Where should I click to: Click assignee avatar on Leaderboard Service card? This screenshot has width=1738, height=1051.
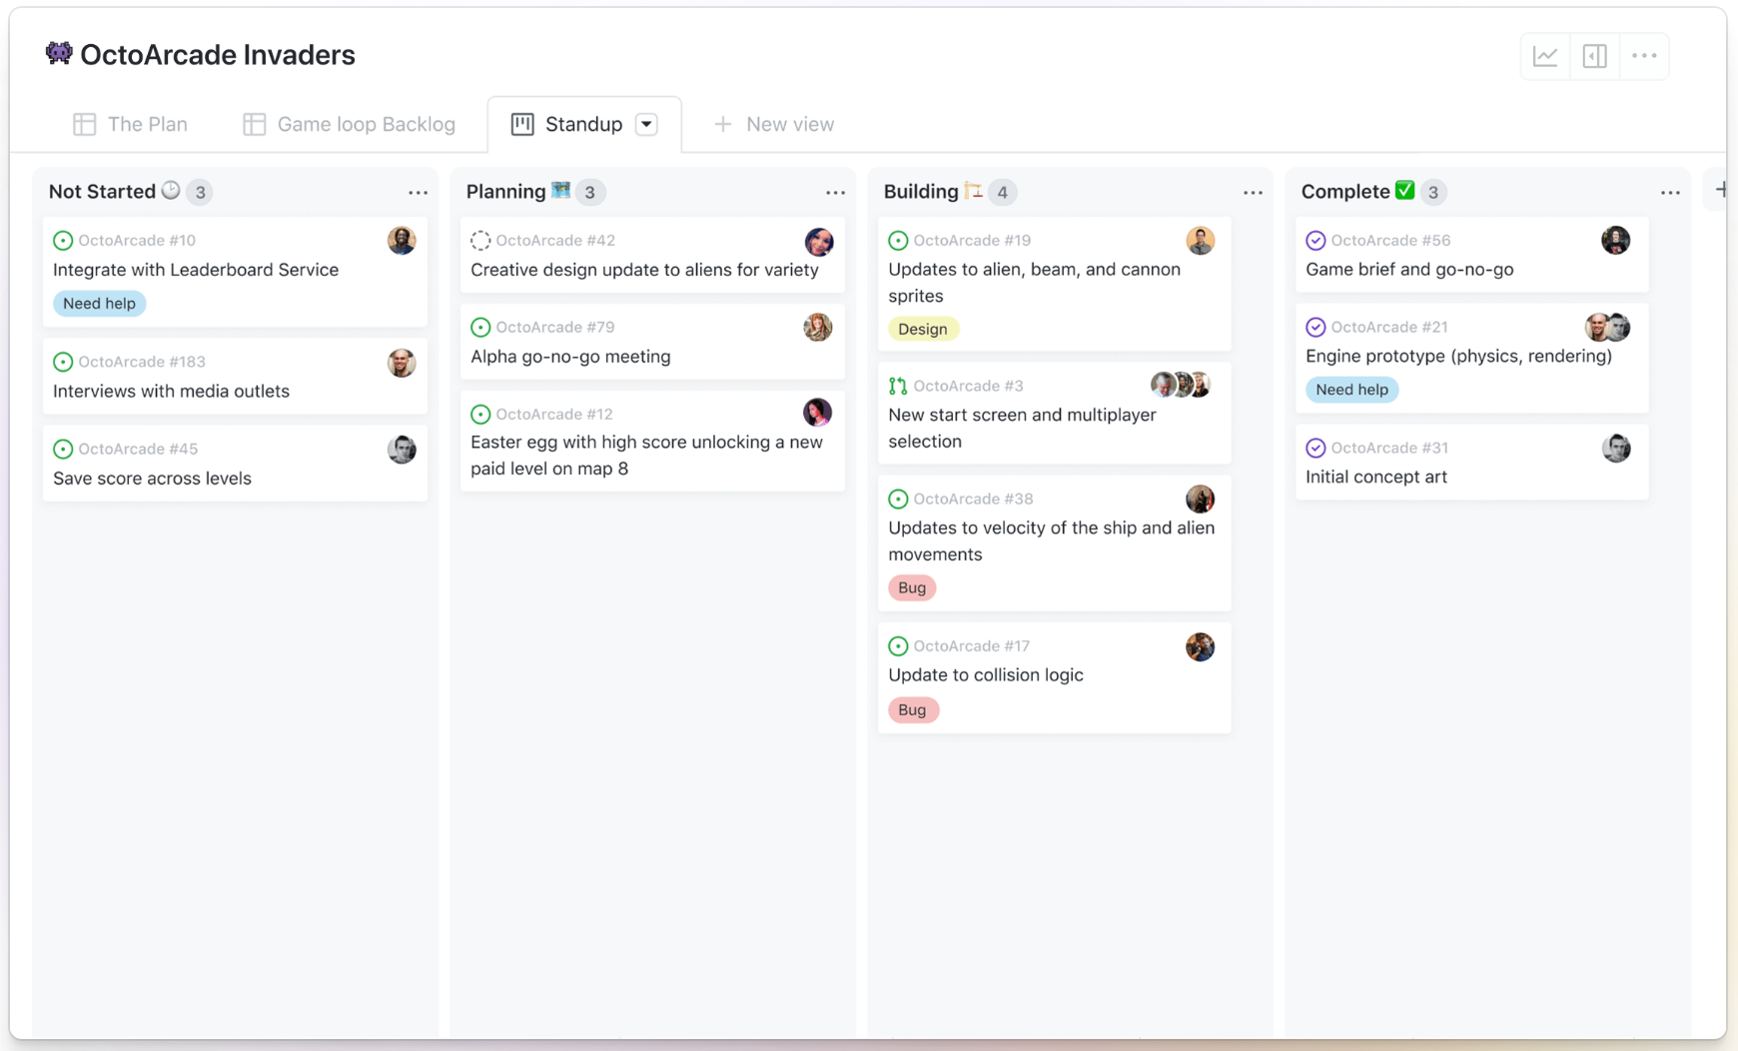pos(402,241)
